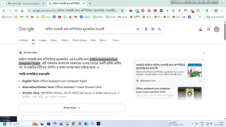The image size is (226, 127).
Task: Go to Google homepage via logo
Action: 26,29
